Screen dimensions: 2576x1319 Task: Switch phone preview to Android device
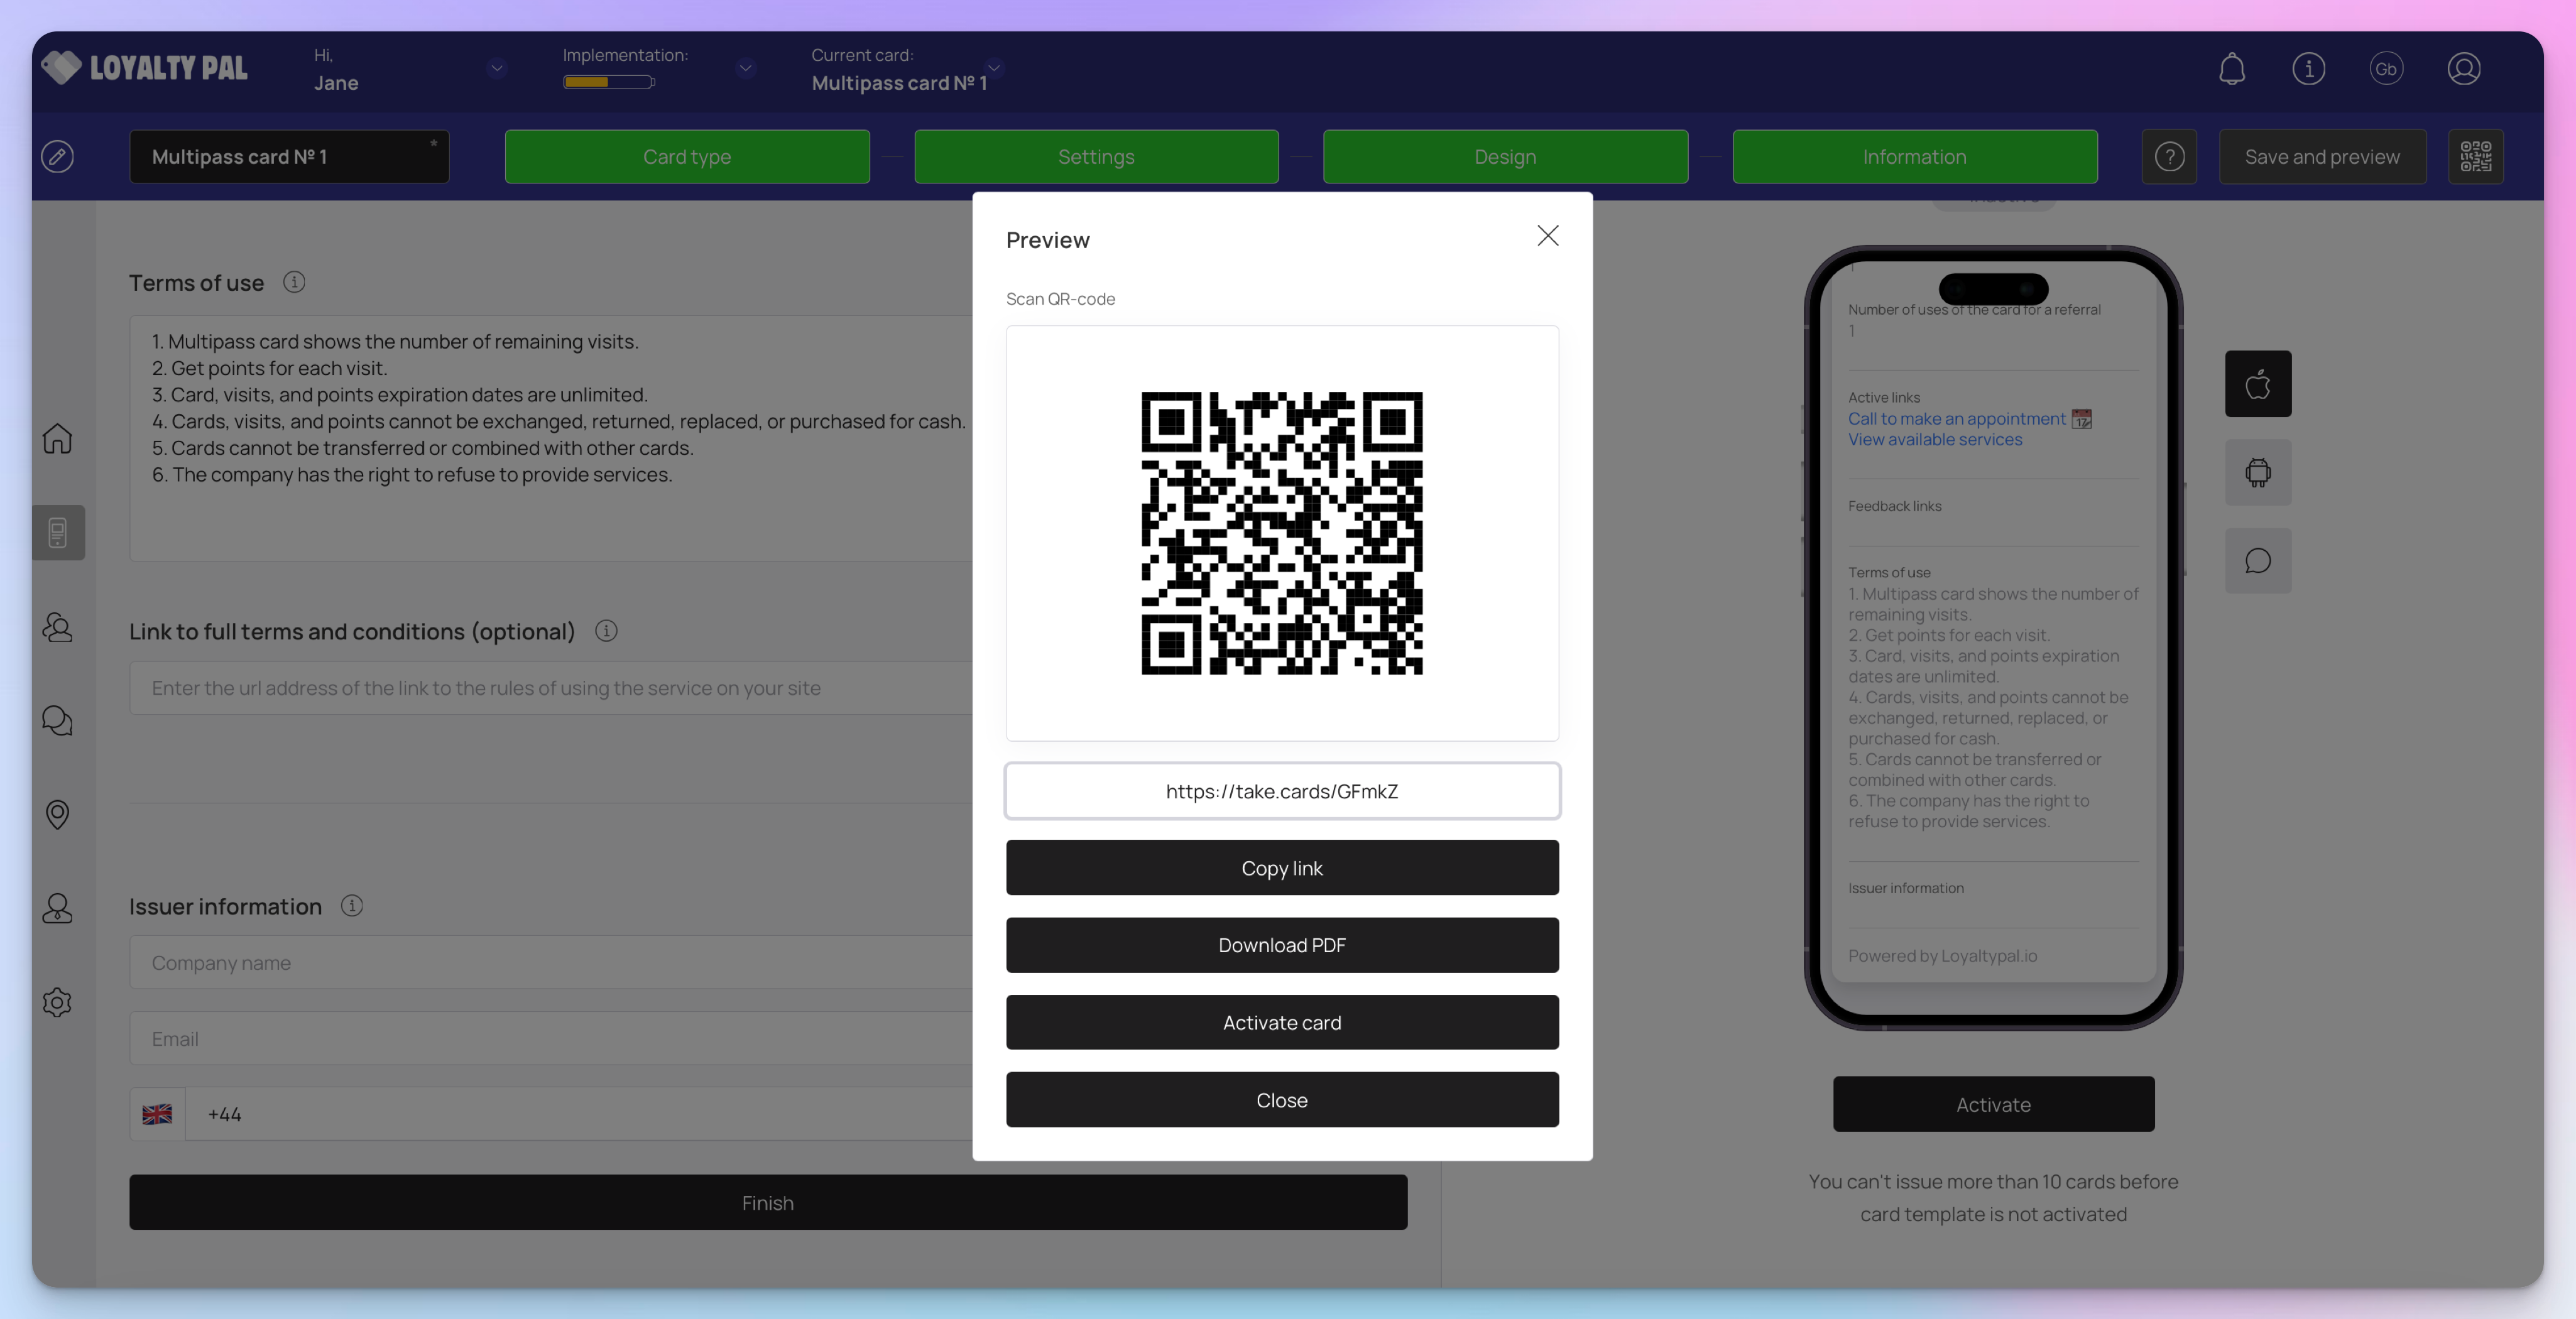click(2257, 472)
